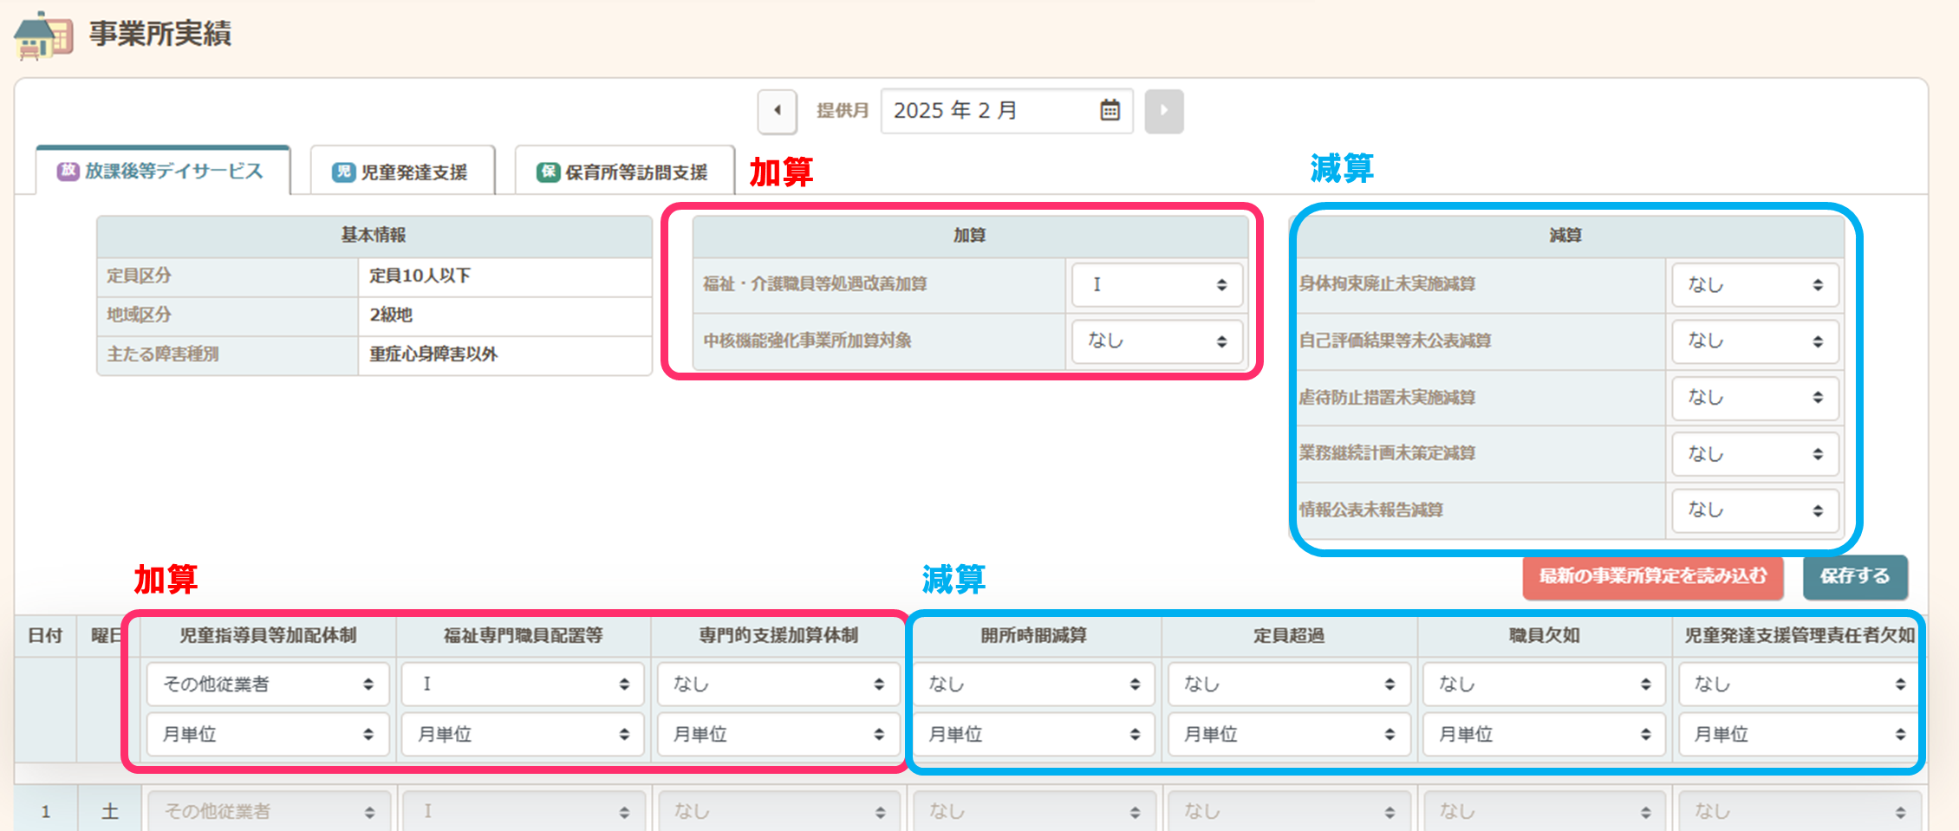Open 月単位 dropdown under 定員超過

[x=1288, y=735]
